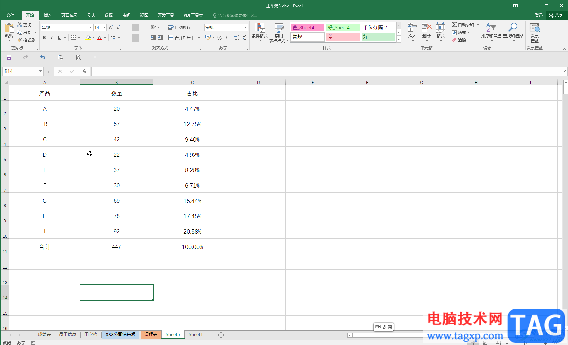Toggle Underline formatting
The image size is (568, 345).
pyautogui.click(x=59, y=38)
